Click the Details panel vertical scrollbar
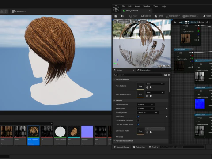The height and width of the screenshot is (159, 212). click(170, 85)
